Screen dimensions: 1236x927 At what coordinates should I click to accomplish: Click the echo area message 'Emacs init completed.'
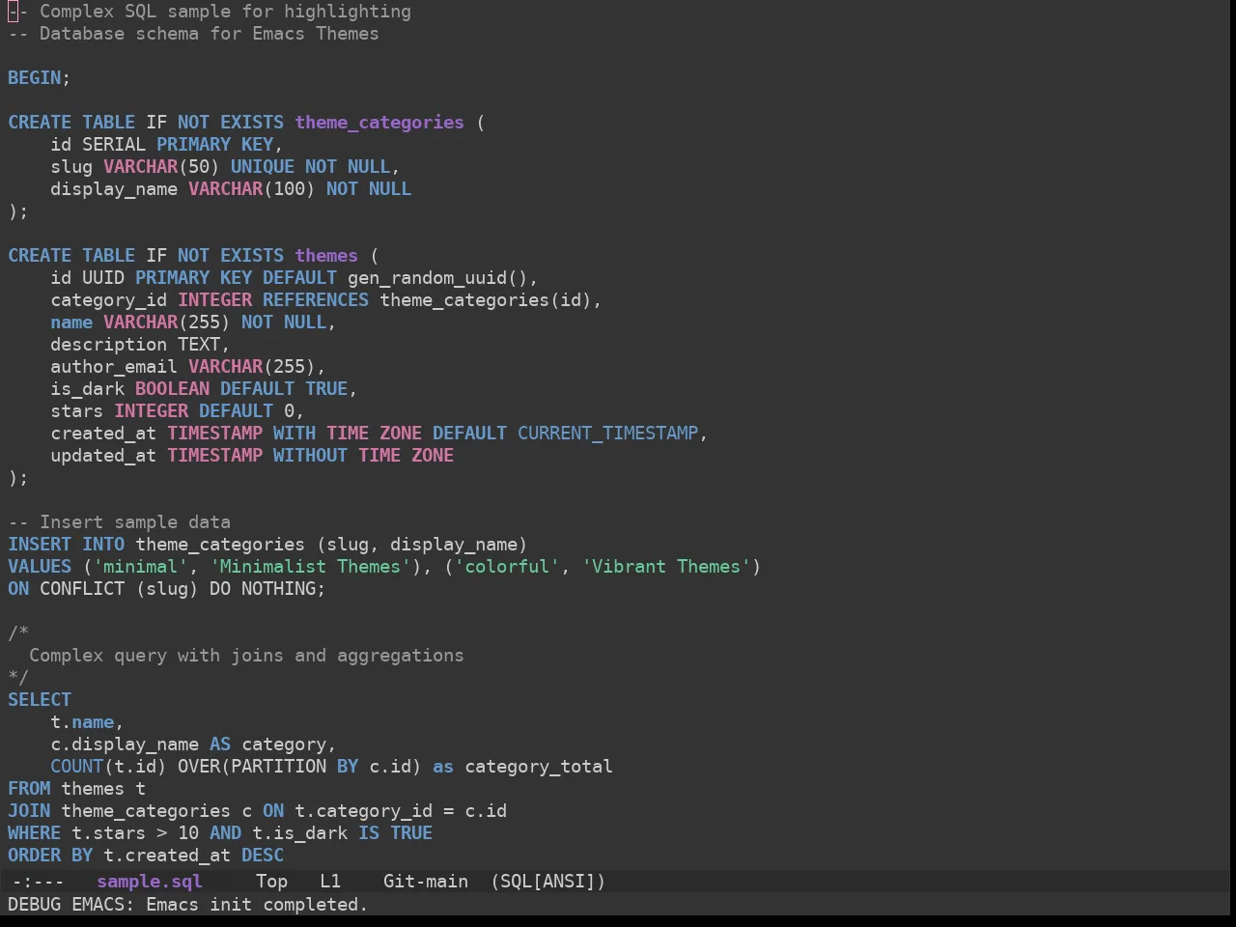click(x=257, y=904)
